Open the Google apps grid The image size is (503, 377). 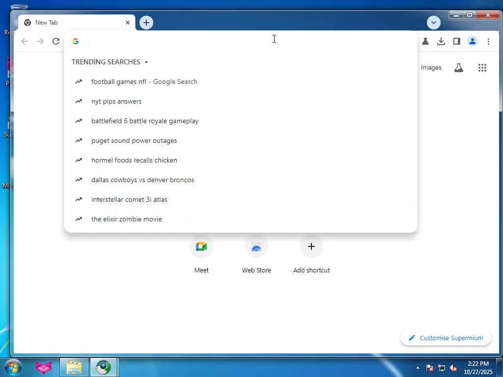[x=482, y=68]
